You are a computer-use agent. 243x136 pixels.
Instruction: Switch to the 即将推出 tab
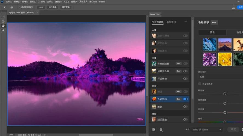point(171,22)
